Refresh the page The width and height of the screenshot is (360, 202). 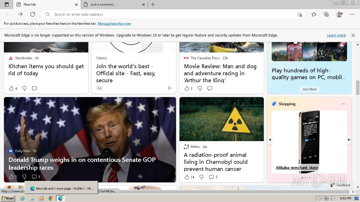(33, 14)
